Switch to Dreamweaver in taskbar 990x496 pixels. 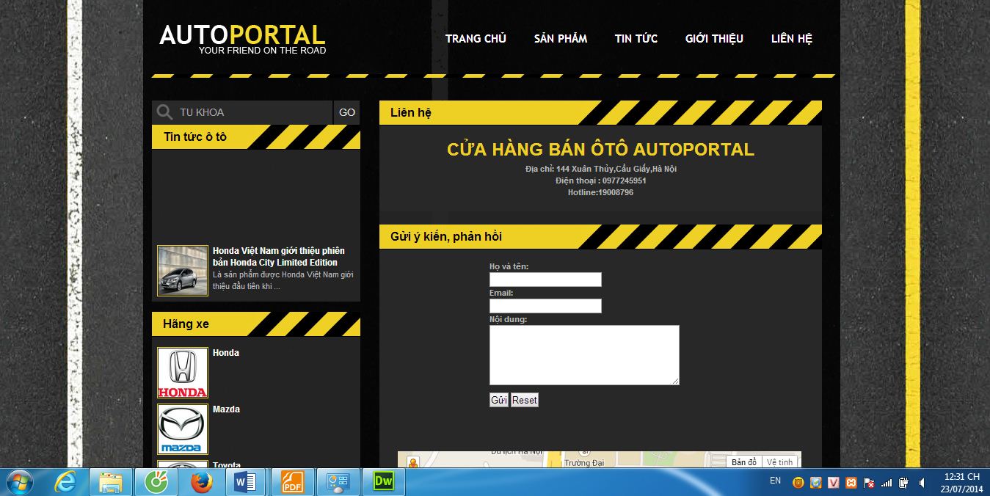(x=384, y=482)
